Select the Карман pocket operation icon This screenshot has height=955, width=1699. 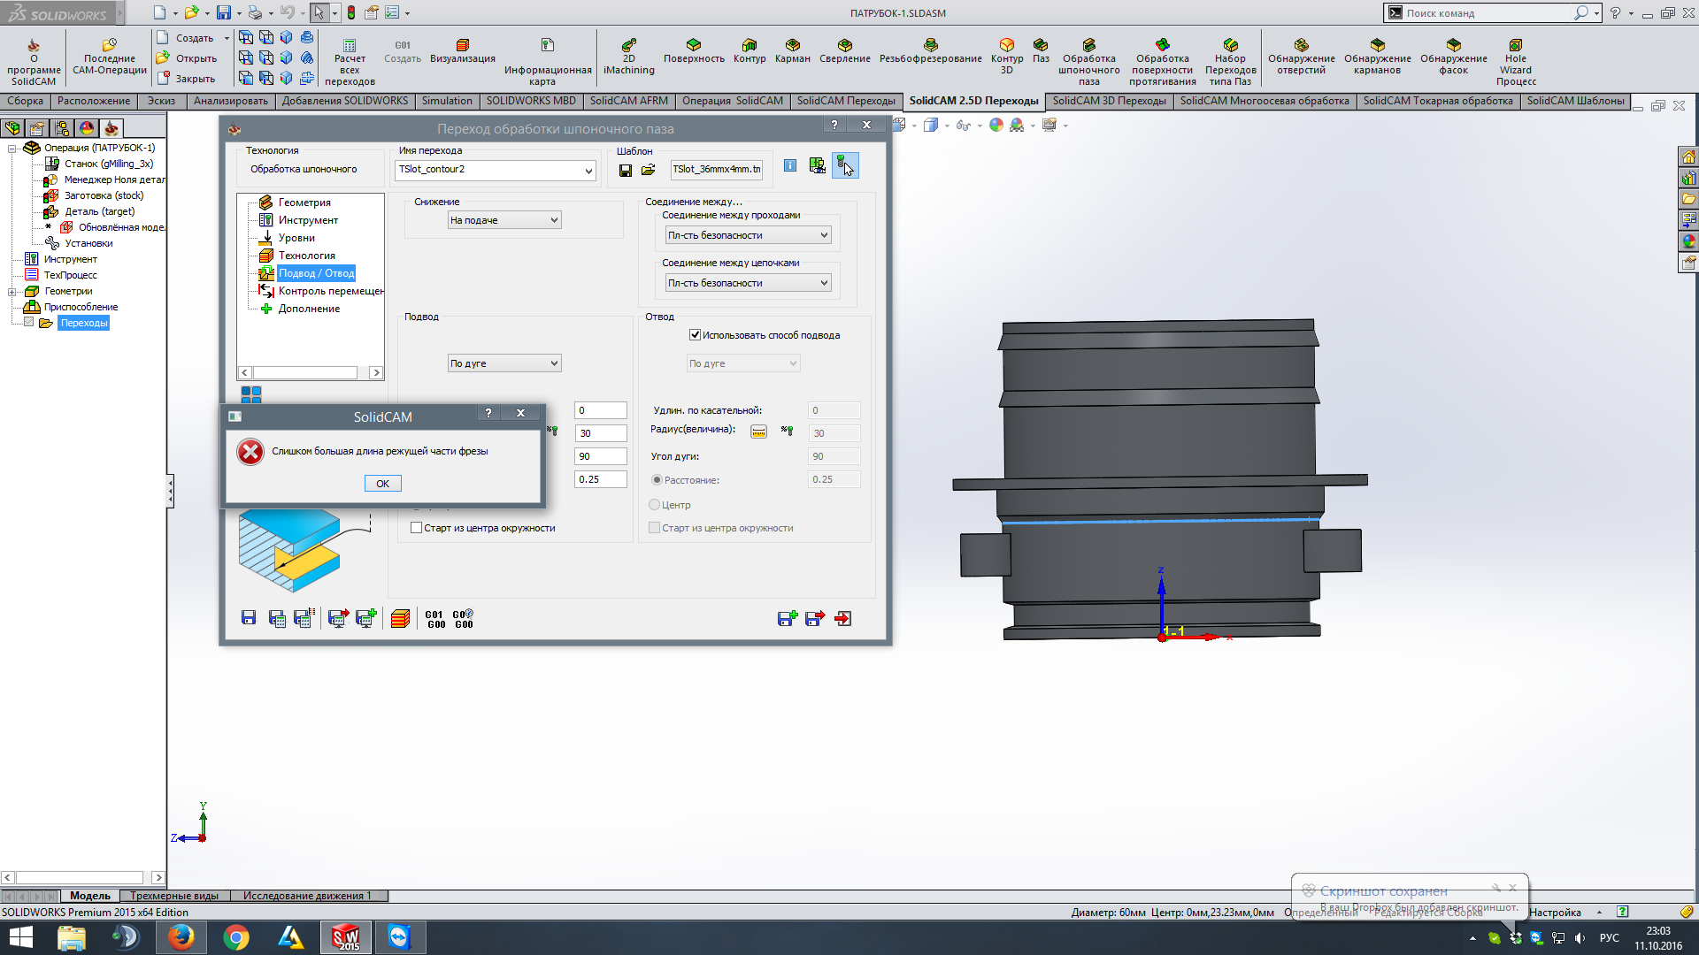[792, 50]
